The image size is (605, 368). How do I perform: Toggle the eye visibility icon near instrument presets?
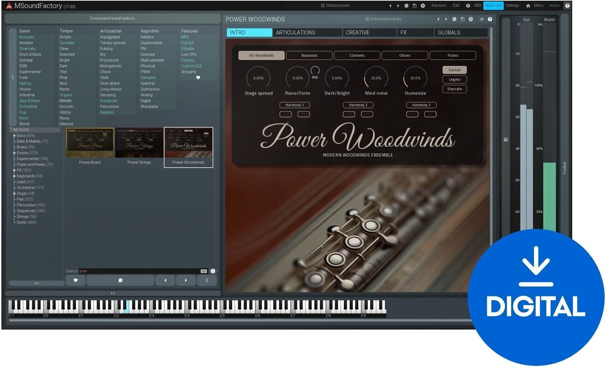pos(482,20)
